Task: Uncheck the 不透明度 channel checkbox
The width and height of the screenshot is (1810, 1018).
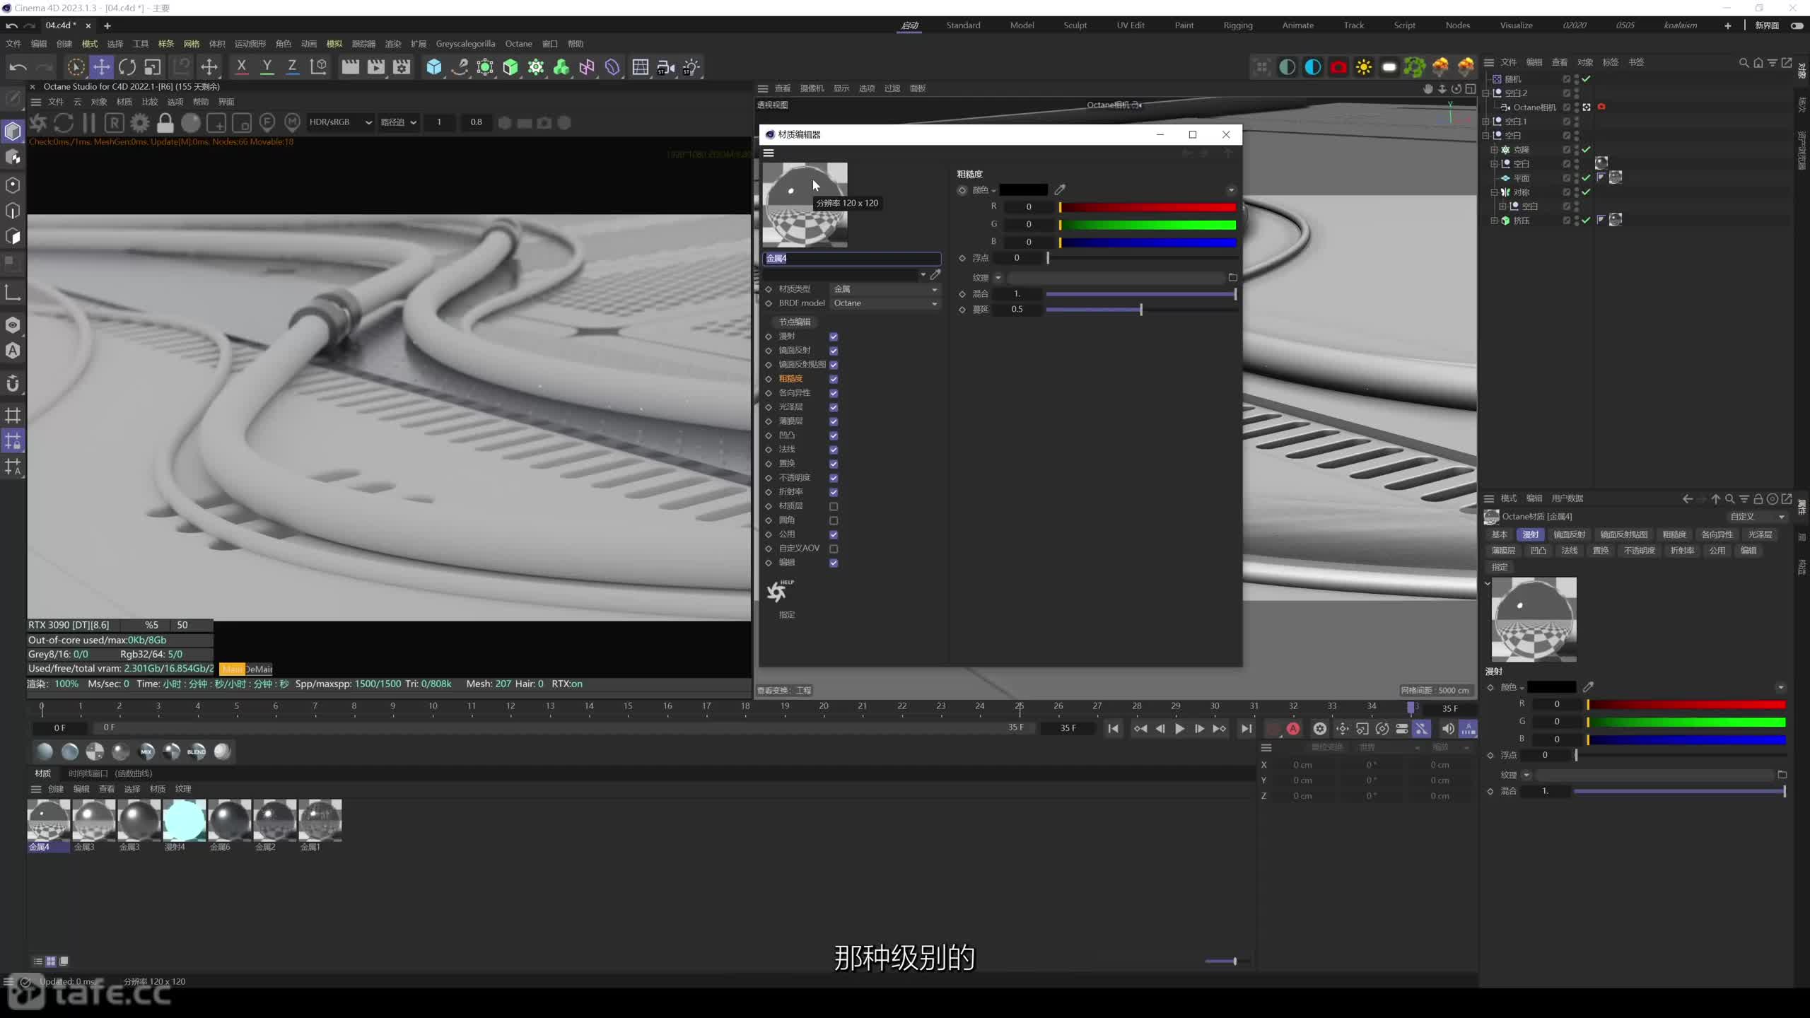Action: [834, 478]
